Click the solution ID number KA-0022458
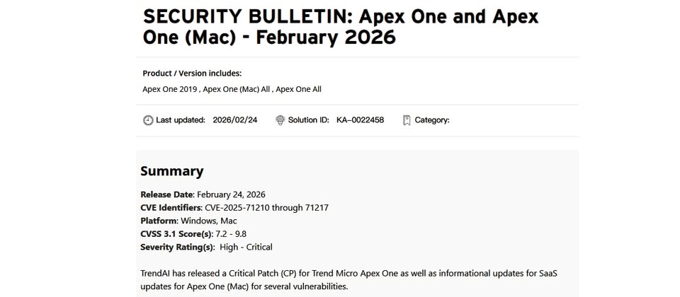The width and height of the screenshot is (680, 297). tap(360, 120)
